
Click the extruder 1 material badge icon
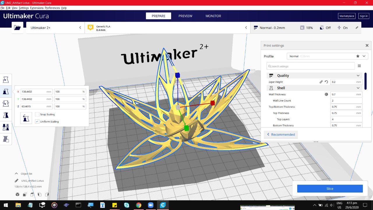90,28
